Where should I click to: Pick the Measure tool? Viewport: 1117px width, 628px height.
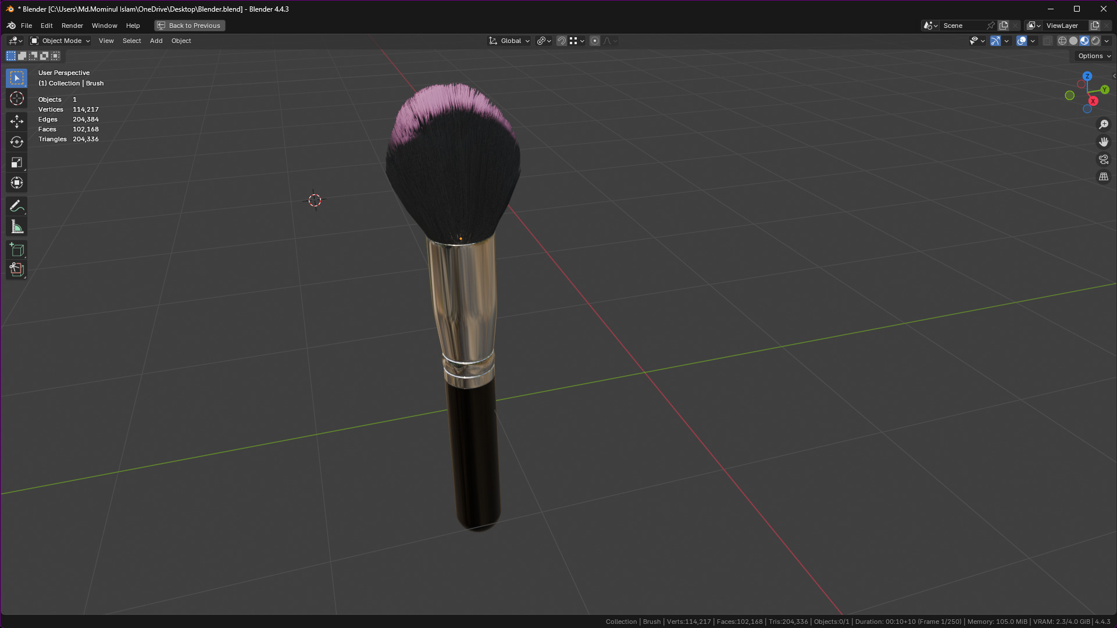tap(16, 226)
